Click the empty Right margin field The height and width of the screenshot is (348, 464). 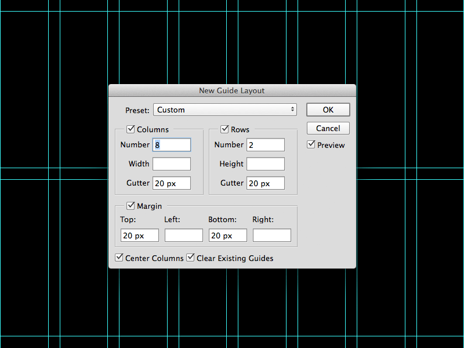click(272, 235)
